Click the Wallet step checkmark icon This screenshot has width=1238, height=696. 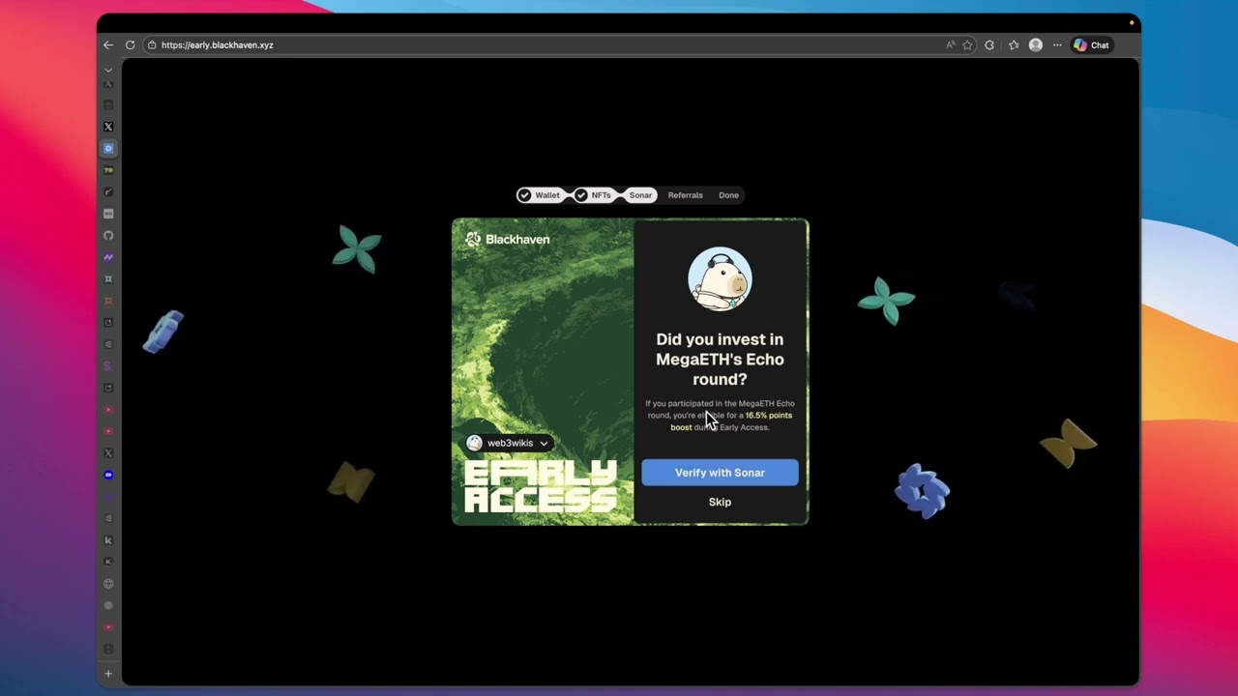524,195
